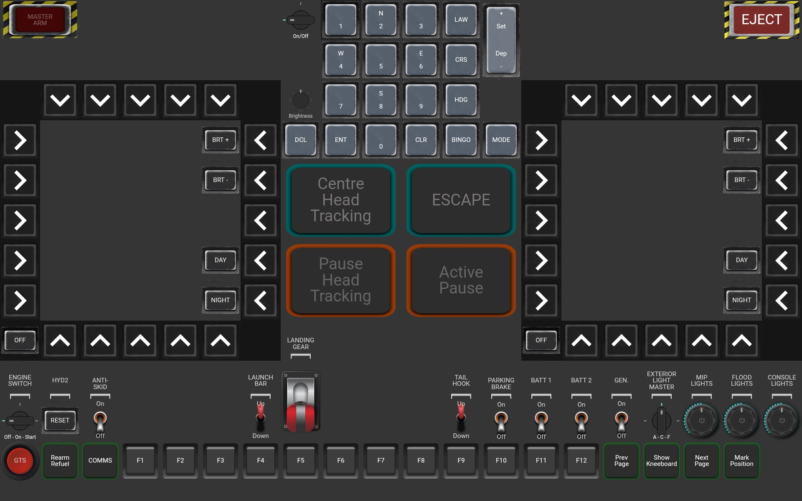Click the Exterior Light Master selector knob
This screenshot has width=802, height=501.
(661, 420)
